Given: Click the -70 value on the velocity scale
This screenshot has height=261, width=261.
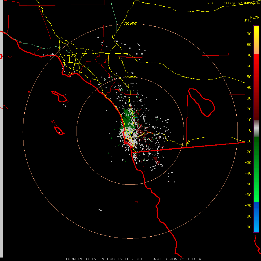Looking at the screenshot, I should [x=248, y=206].
